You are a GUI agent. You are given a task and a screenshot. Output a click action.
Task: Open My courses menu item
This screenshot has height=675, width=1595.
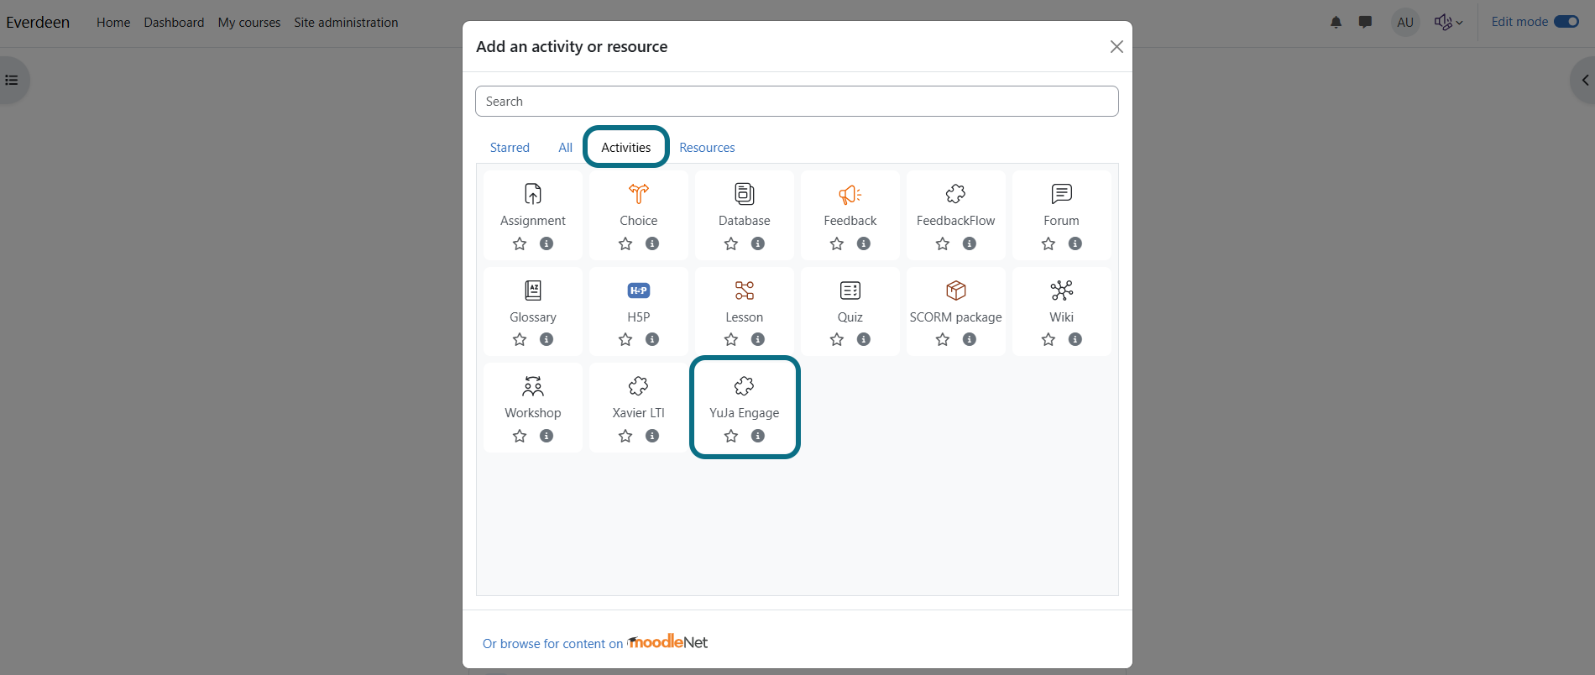[x=249, y=23]
